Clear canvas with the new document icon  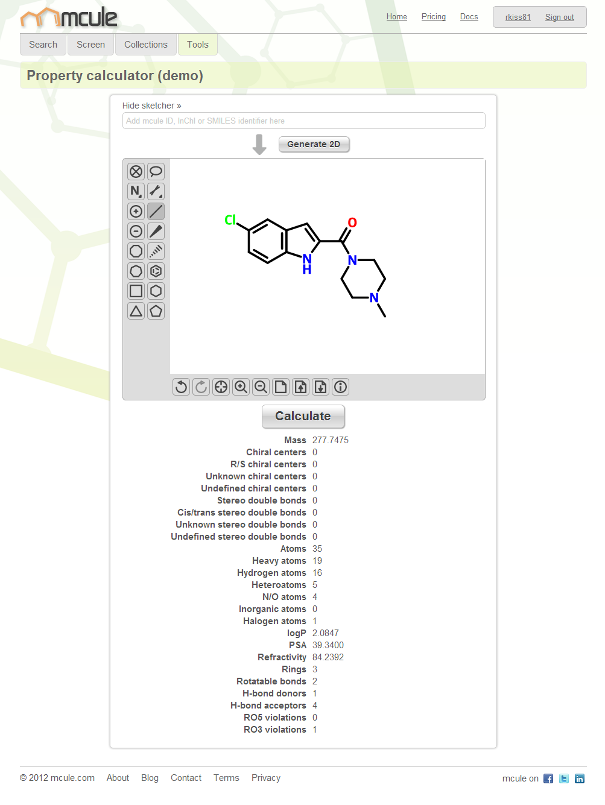[x=280, y=387]
